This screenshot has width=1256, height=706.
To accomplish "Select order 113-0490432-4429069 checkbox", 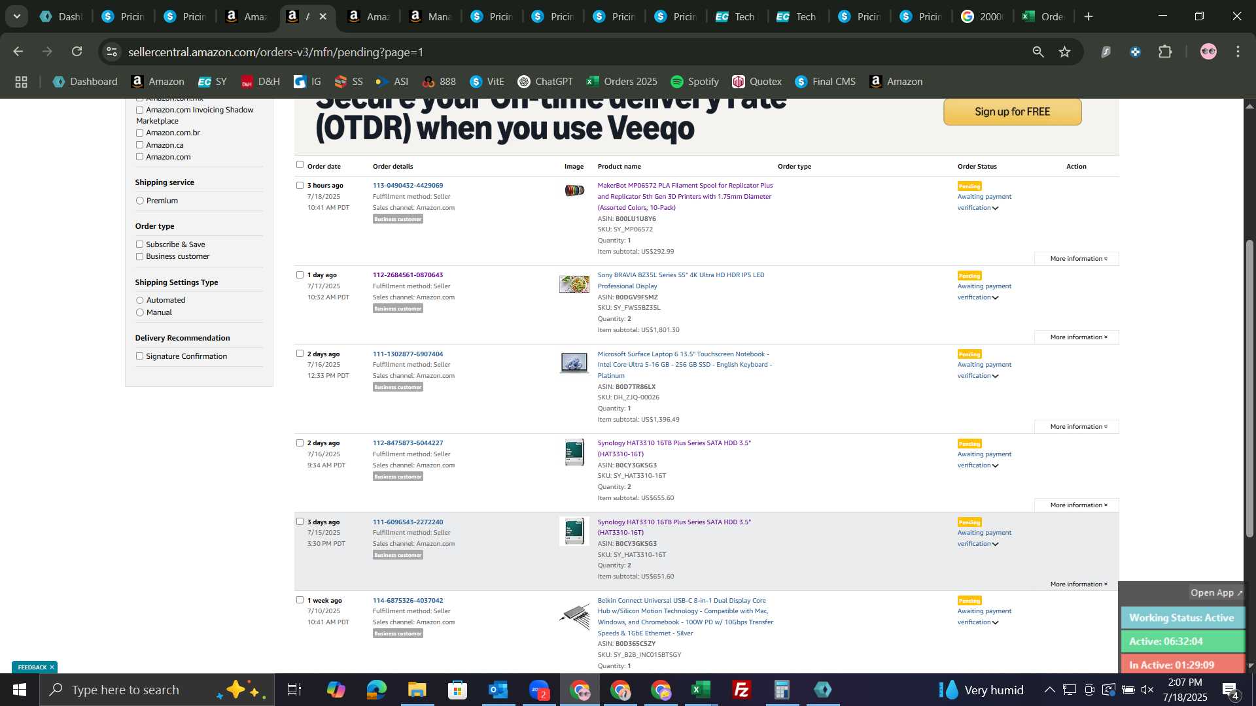I will (300, 186).
